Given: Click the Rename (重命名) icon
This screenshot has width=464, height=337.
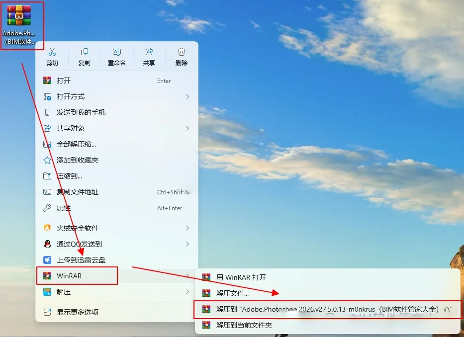Looking at the screenshot, I should (x=116, y=52).
